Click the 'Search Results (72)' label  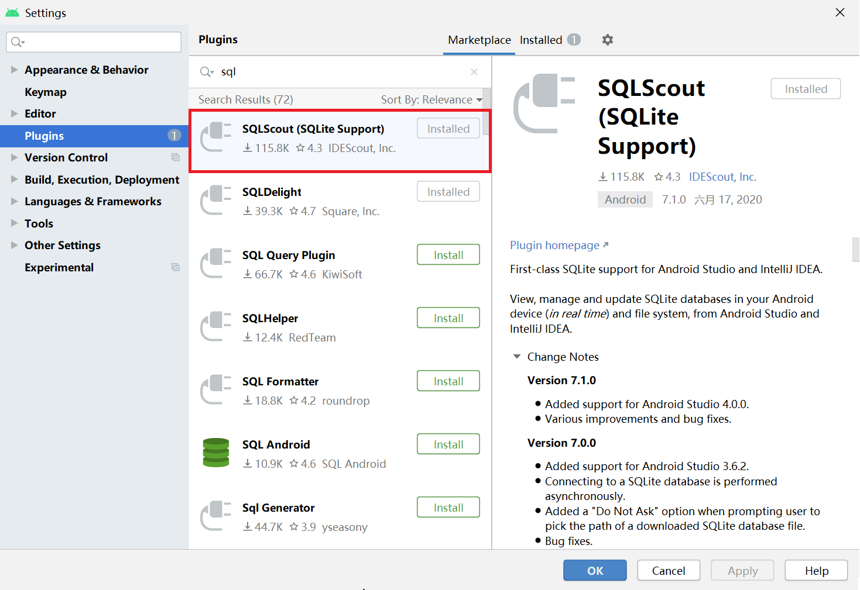coord(246,99)
